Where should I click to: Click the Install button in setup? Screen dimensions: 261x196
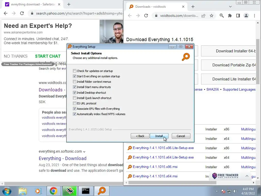[159, 136]
